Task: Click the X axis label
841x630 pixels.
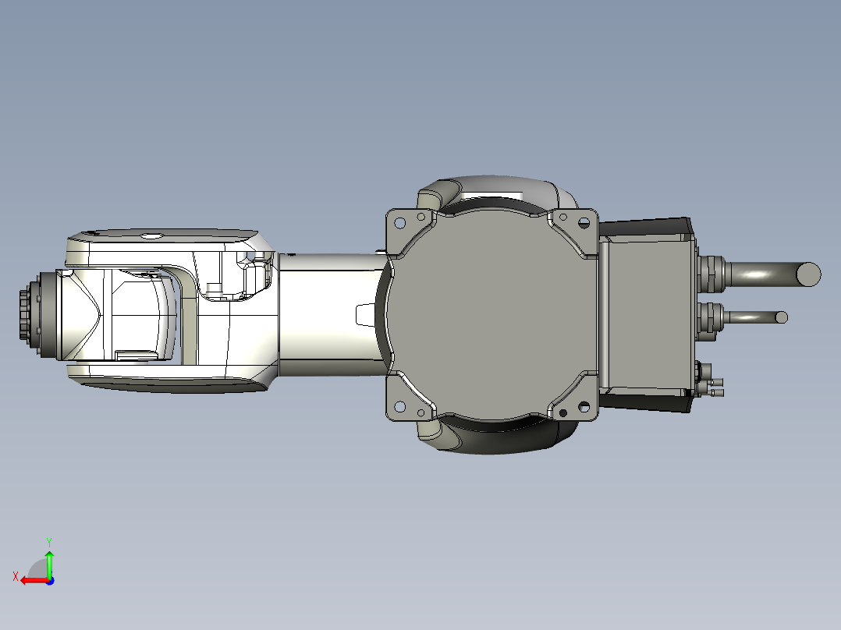Action: point(16,575)
